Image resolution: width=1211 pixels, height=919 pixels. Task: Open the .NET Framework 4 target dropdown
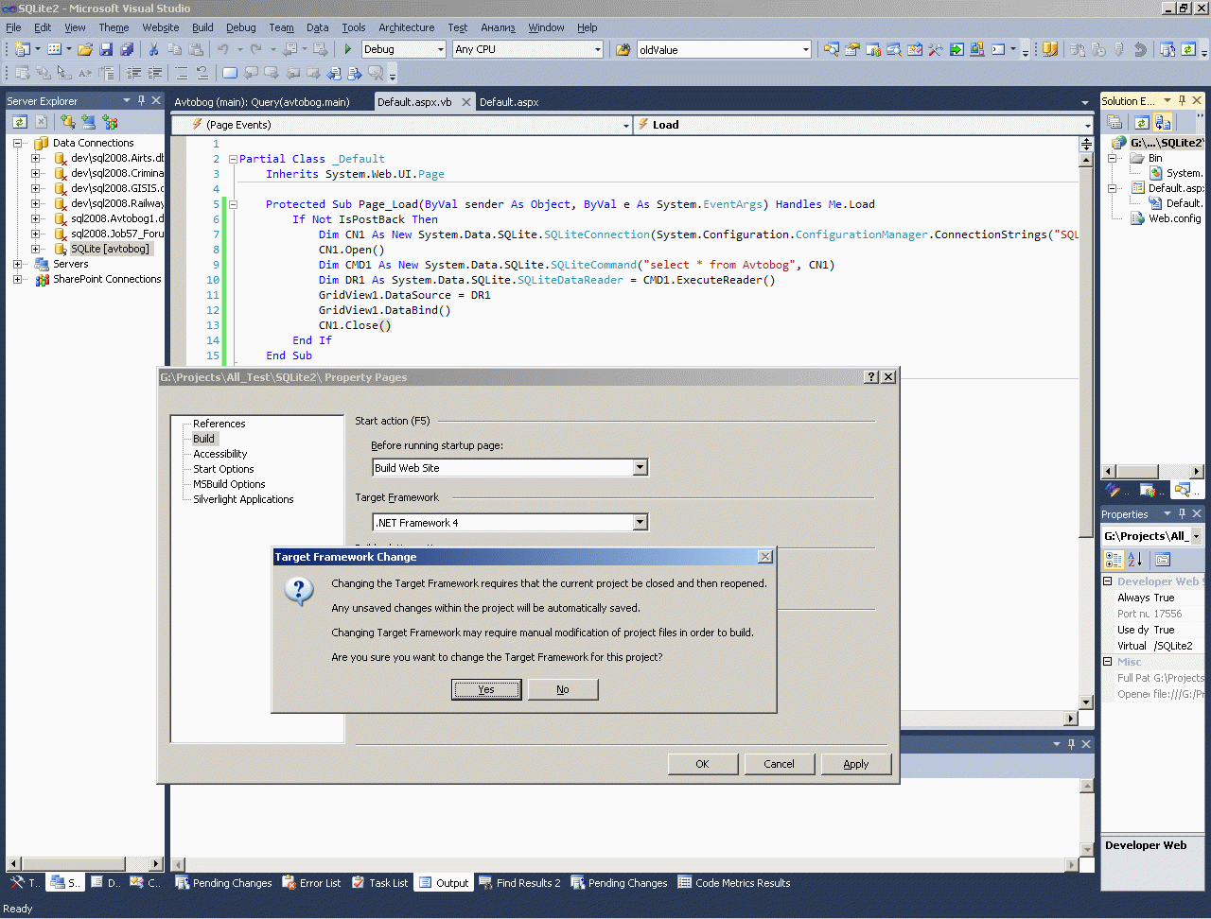pos(640,523)
